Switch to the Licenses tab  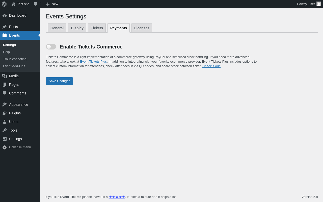point(142,28)
